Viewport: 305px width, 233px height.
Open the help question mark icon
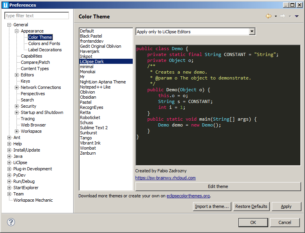pyautogui.click(x=11, y=222)
